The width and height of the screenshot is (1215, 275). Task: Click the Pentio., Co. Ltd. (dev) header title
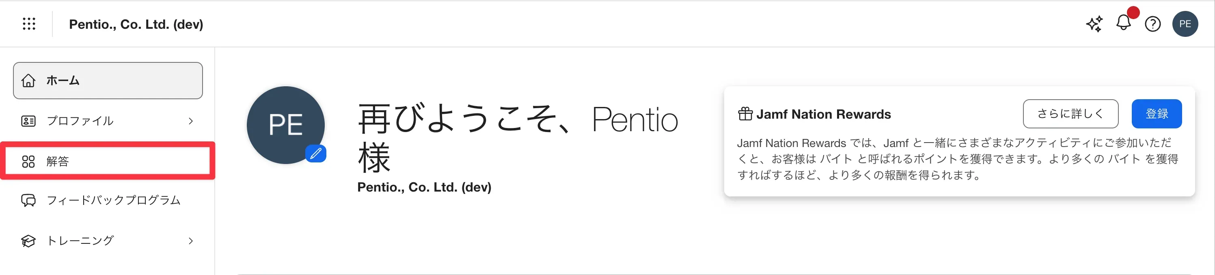pos(136,24)
